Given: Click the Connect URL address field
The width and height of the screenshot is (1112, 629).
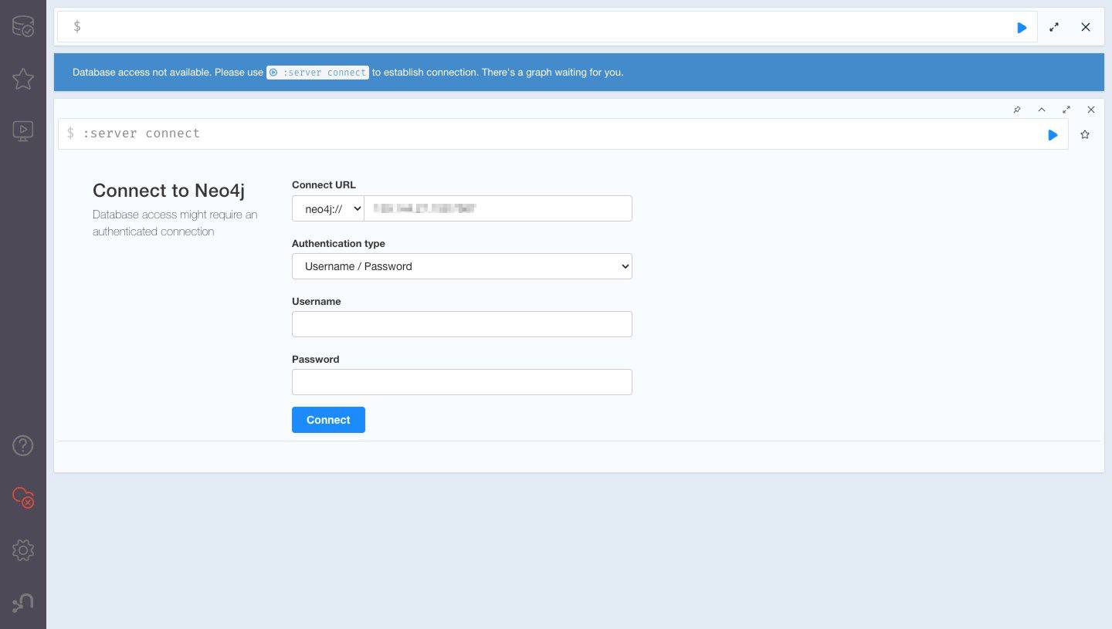Looking at the screenshot, I should point(498,208).
